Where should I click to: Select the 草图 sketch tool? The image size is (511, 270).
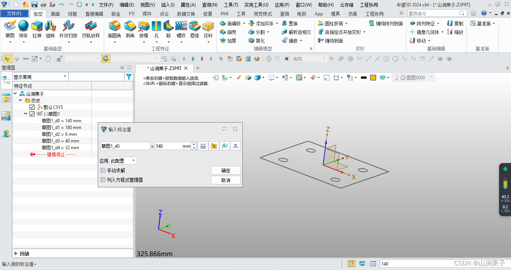10,29
